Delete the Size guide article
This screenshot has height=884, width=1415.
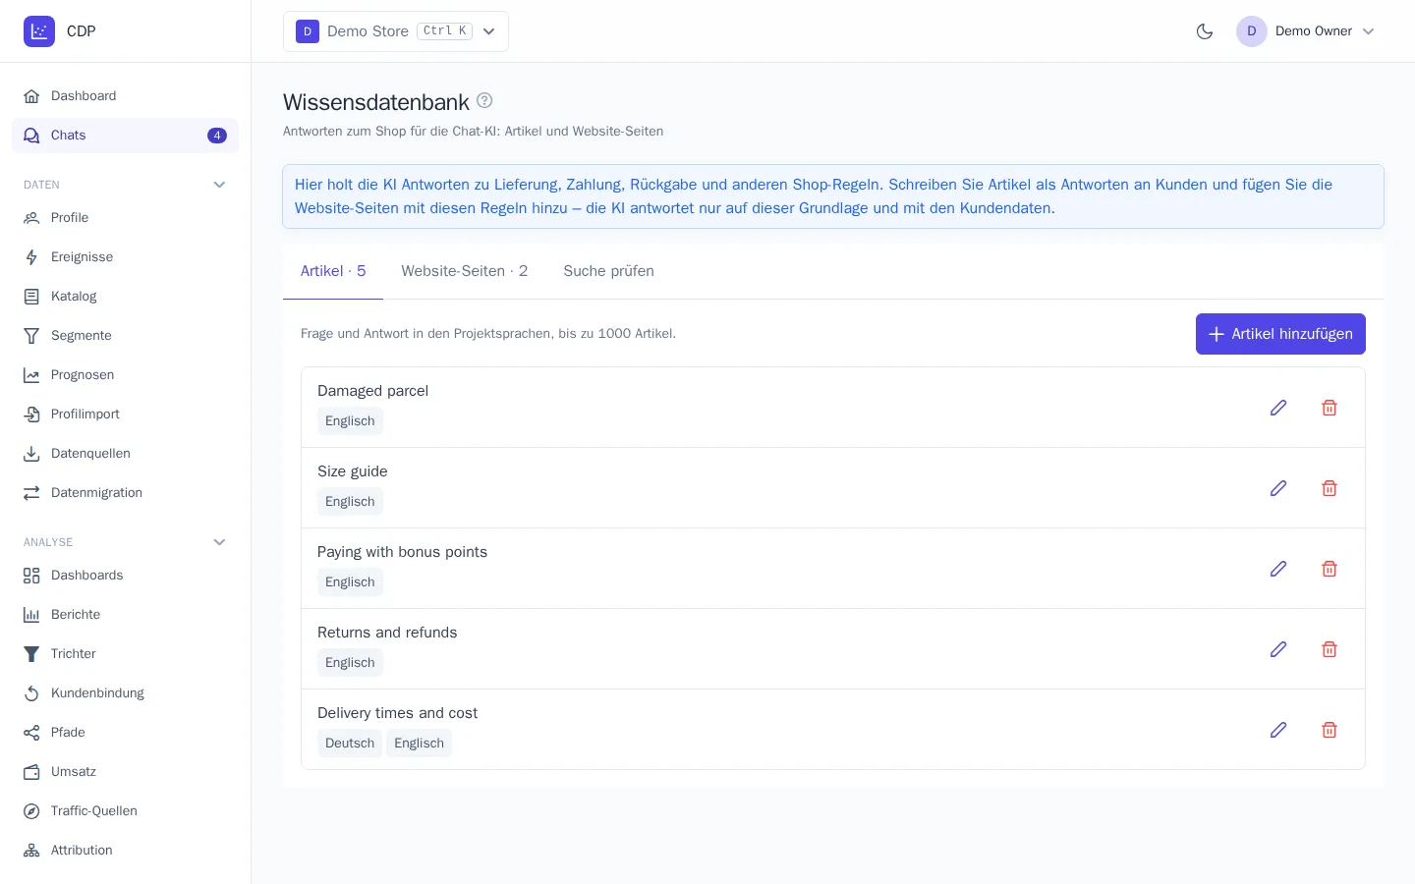tap(1330, 488)
